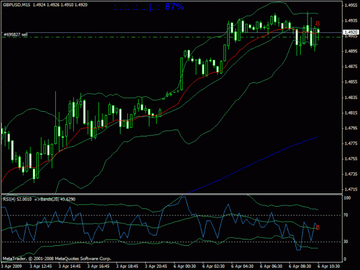
Task: Click the 87% indicator text
Action: [175, 7]
